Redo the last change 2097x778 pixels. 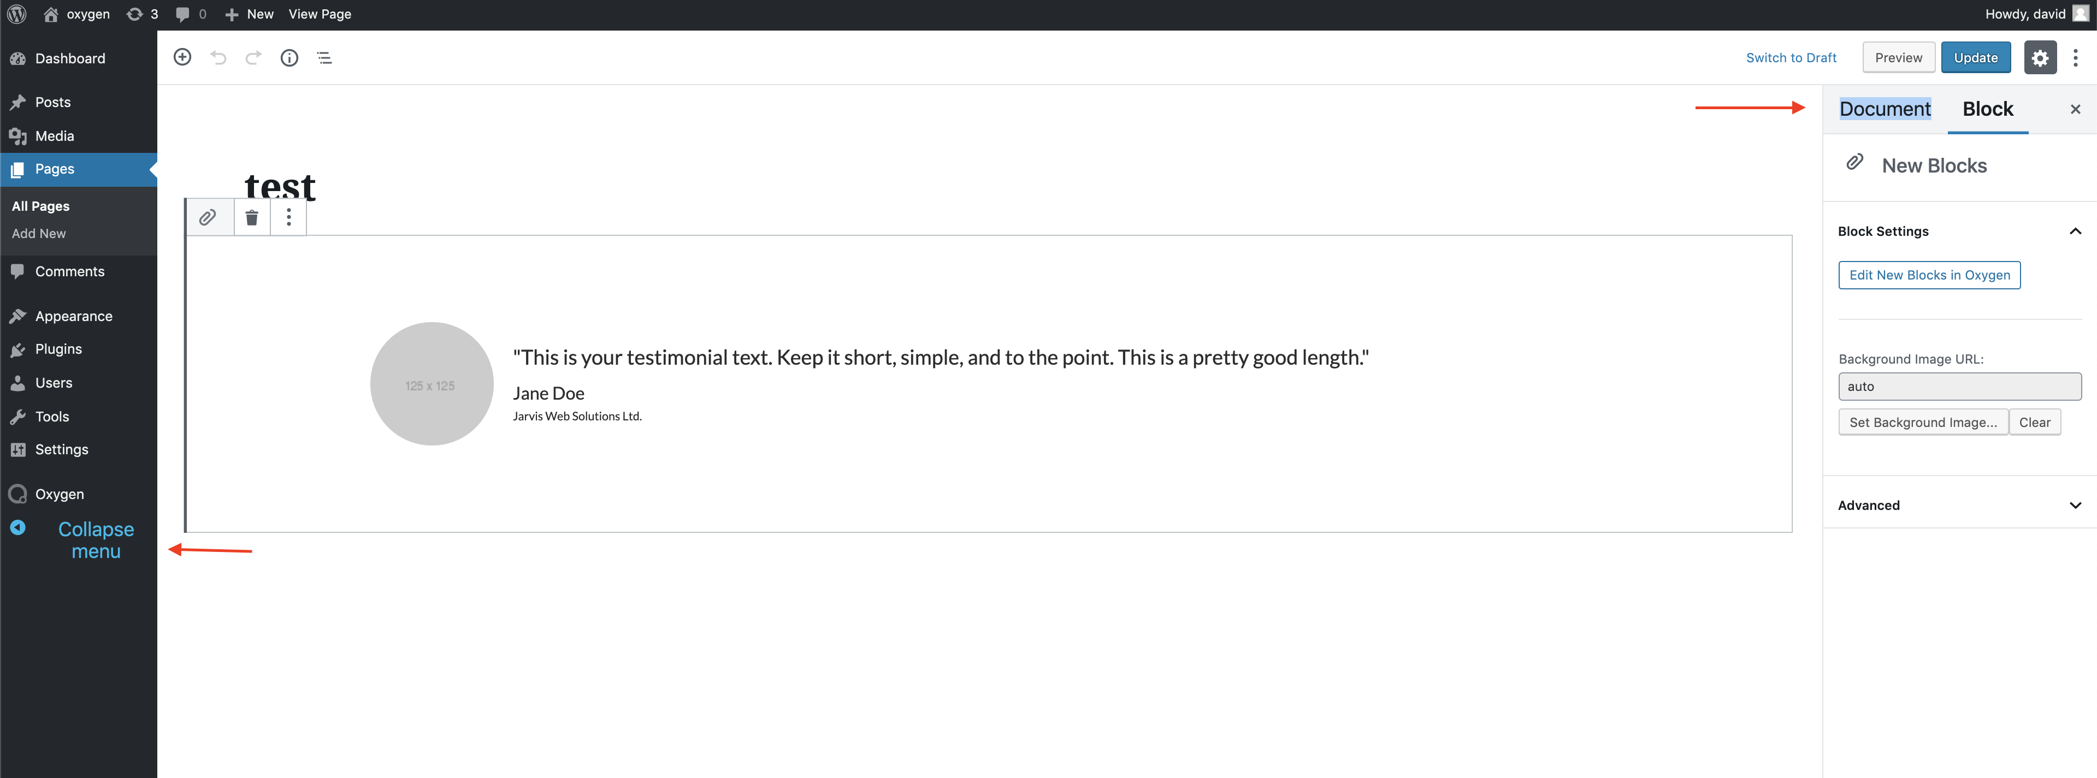253,57
